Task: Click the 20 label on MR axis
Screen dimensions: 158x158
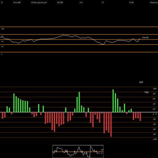Action: click(x=154, y=109)
